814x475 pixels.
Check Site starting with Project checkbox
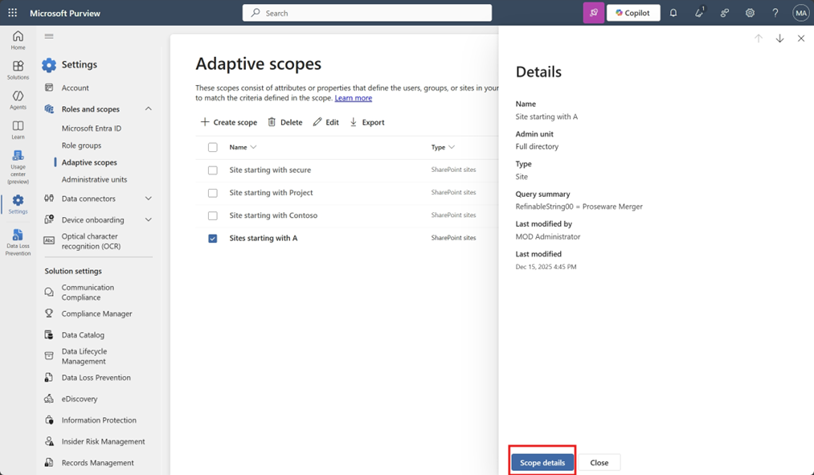[x=213, y=193]
